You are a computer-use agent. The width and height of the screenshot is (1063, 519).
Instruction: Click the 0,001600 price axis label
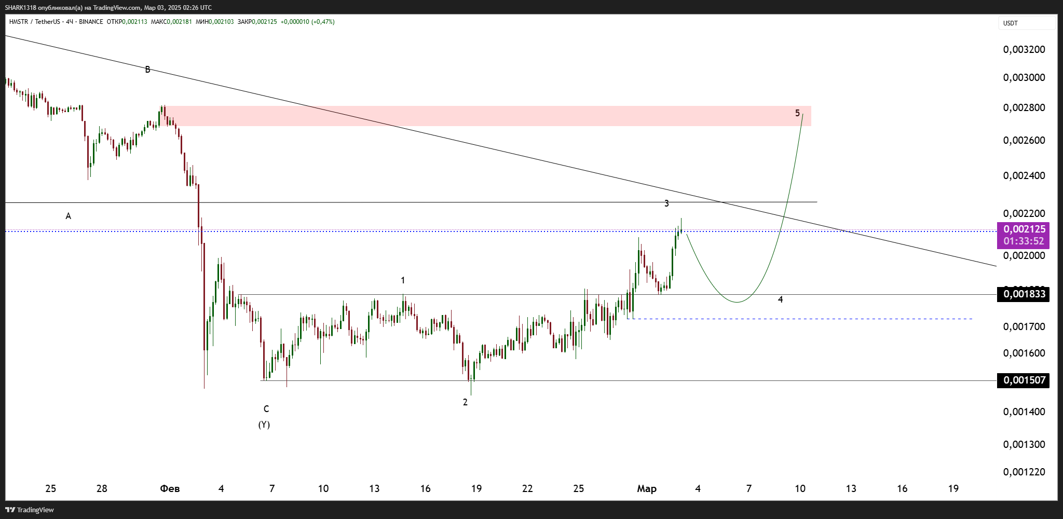pyautogui.click(x=1024, y=353)
